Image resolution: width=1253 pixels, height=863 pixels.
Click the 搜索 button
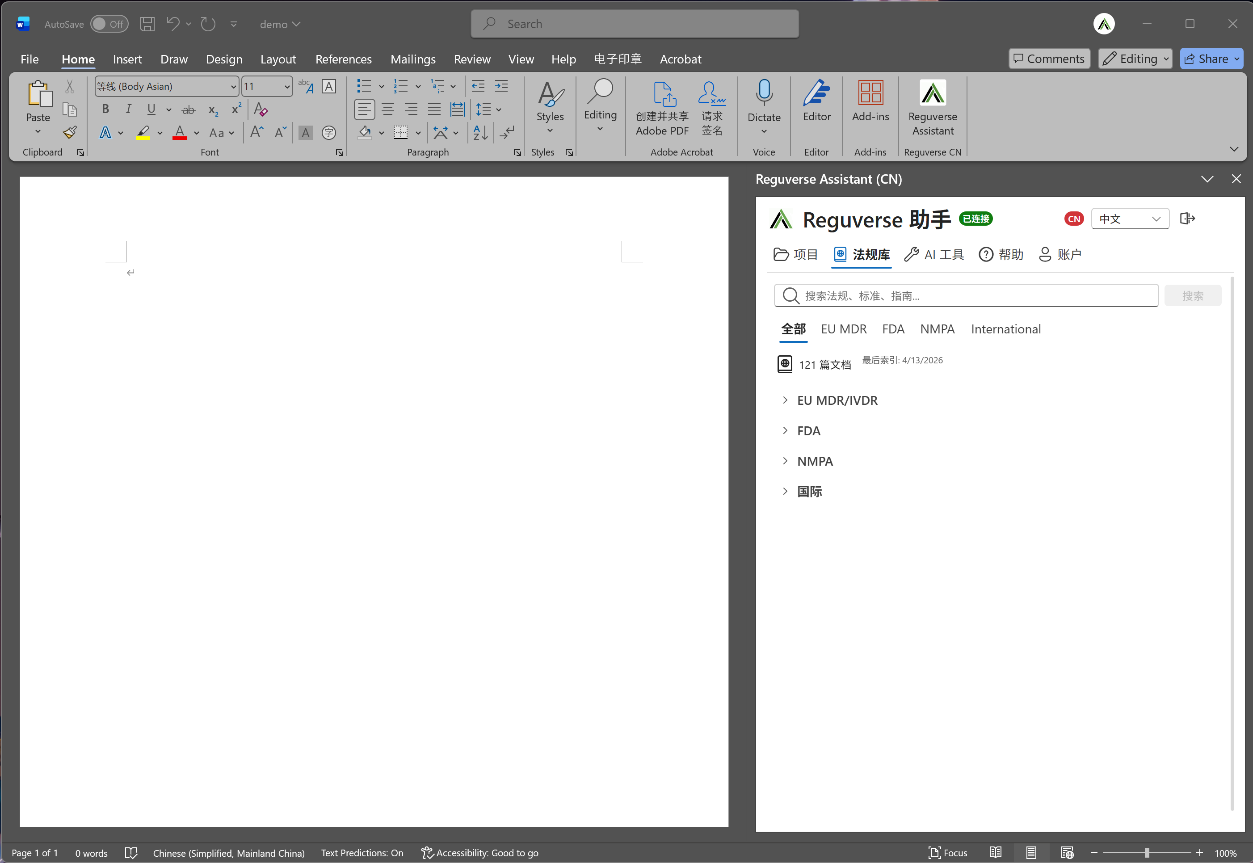[1193, 296]
